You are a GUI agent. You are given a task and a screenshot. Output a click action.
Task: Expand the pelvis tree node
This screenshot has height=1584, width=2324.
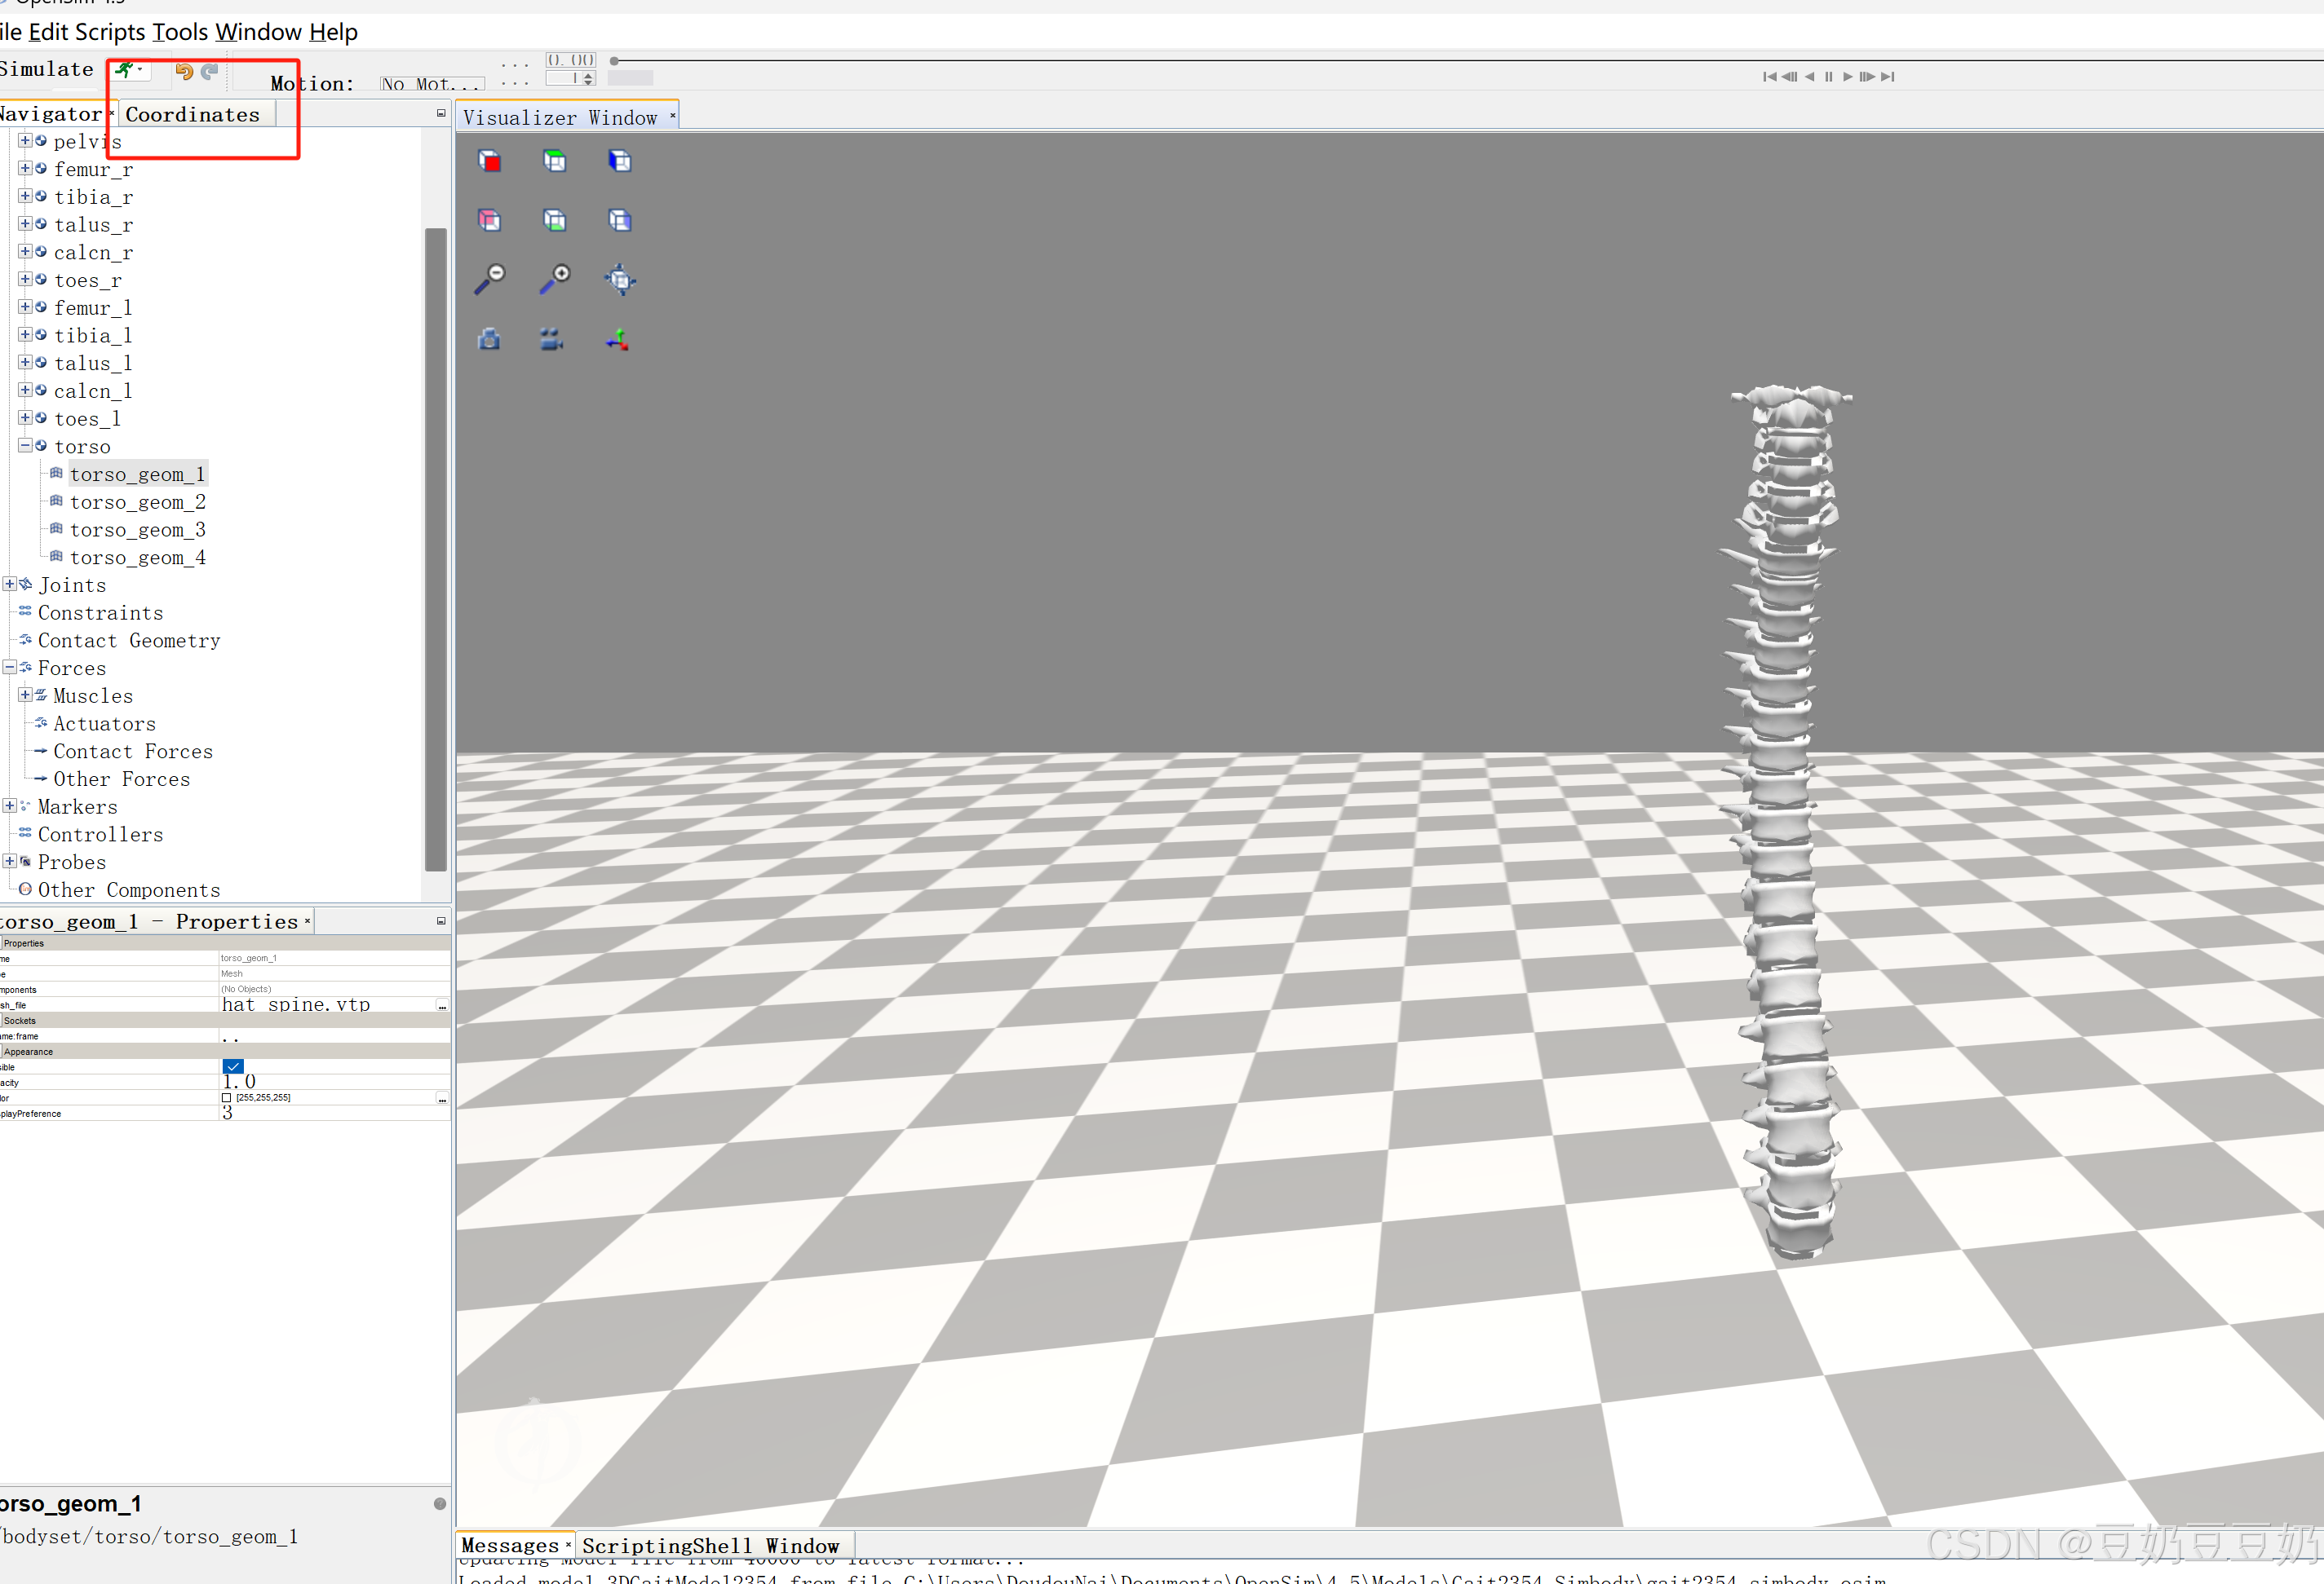tap(25, 141)
